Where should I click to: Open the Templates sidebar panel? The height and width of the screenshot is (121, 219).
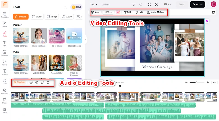(x=5, y=15)
